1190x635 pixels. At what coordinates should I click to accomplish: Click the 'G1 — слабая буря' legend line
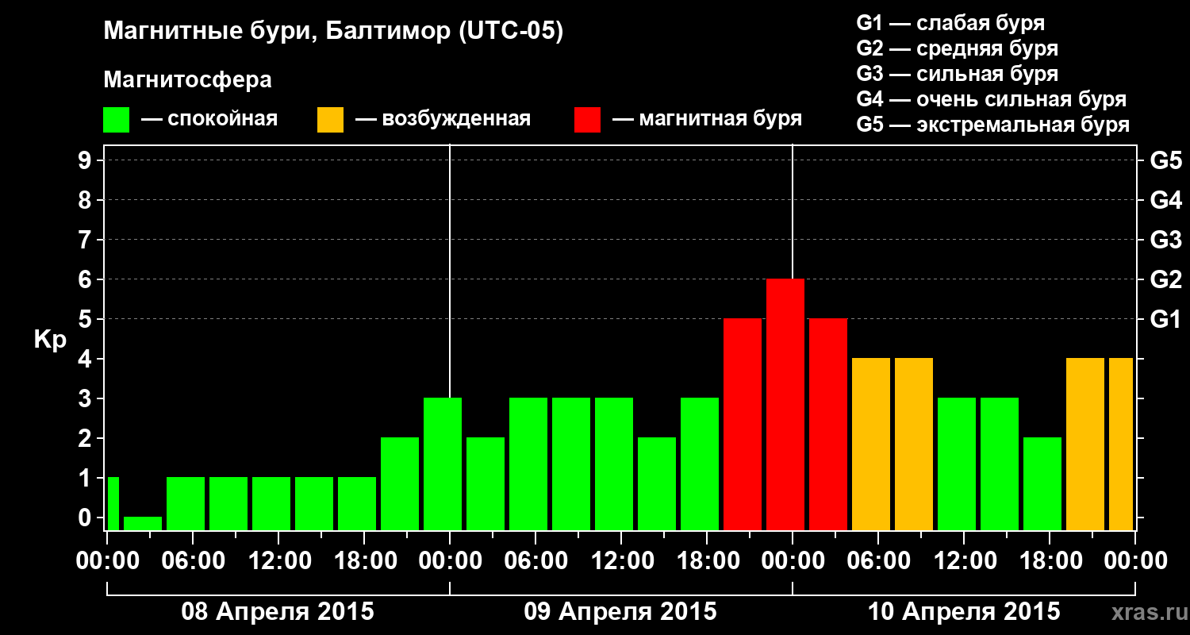(x=950, y=23)
